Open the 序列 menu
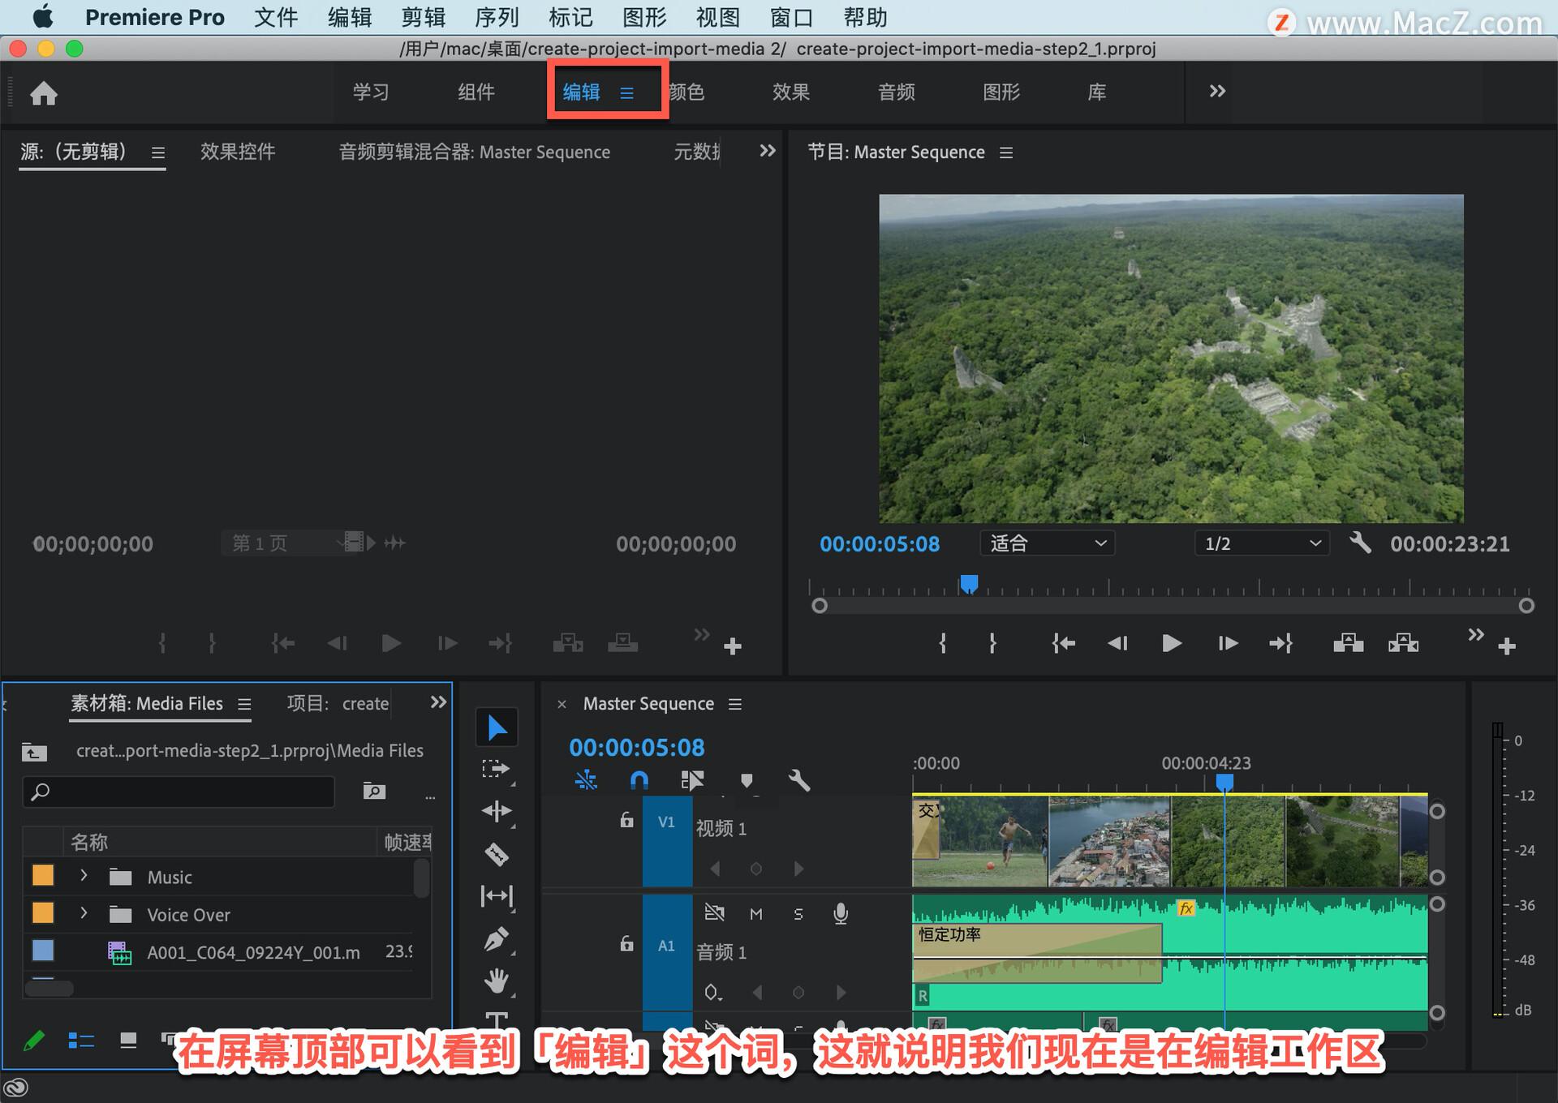The width and height of the screenshot is (1558, 1103). click(x=497, y=17)
